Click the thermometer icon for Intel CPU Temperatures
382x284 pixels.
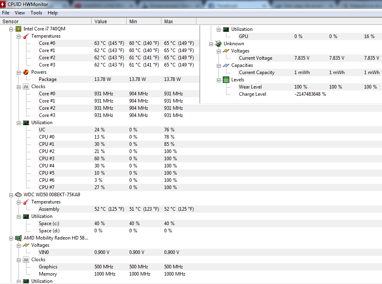click(26, 36)
